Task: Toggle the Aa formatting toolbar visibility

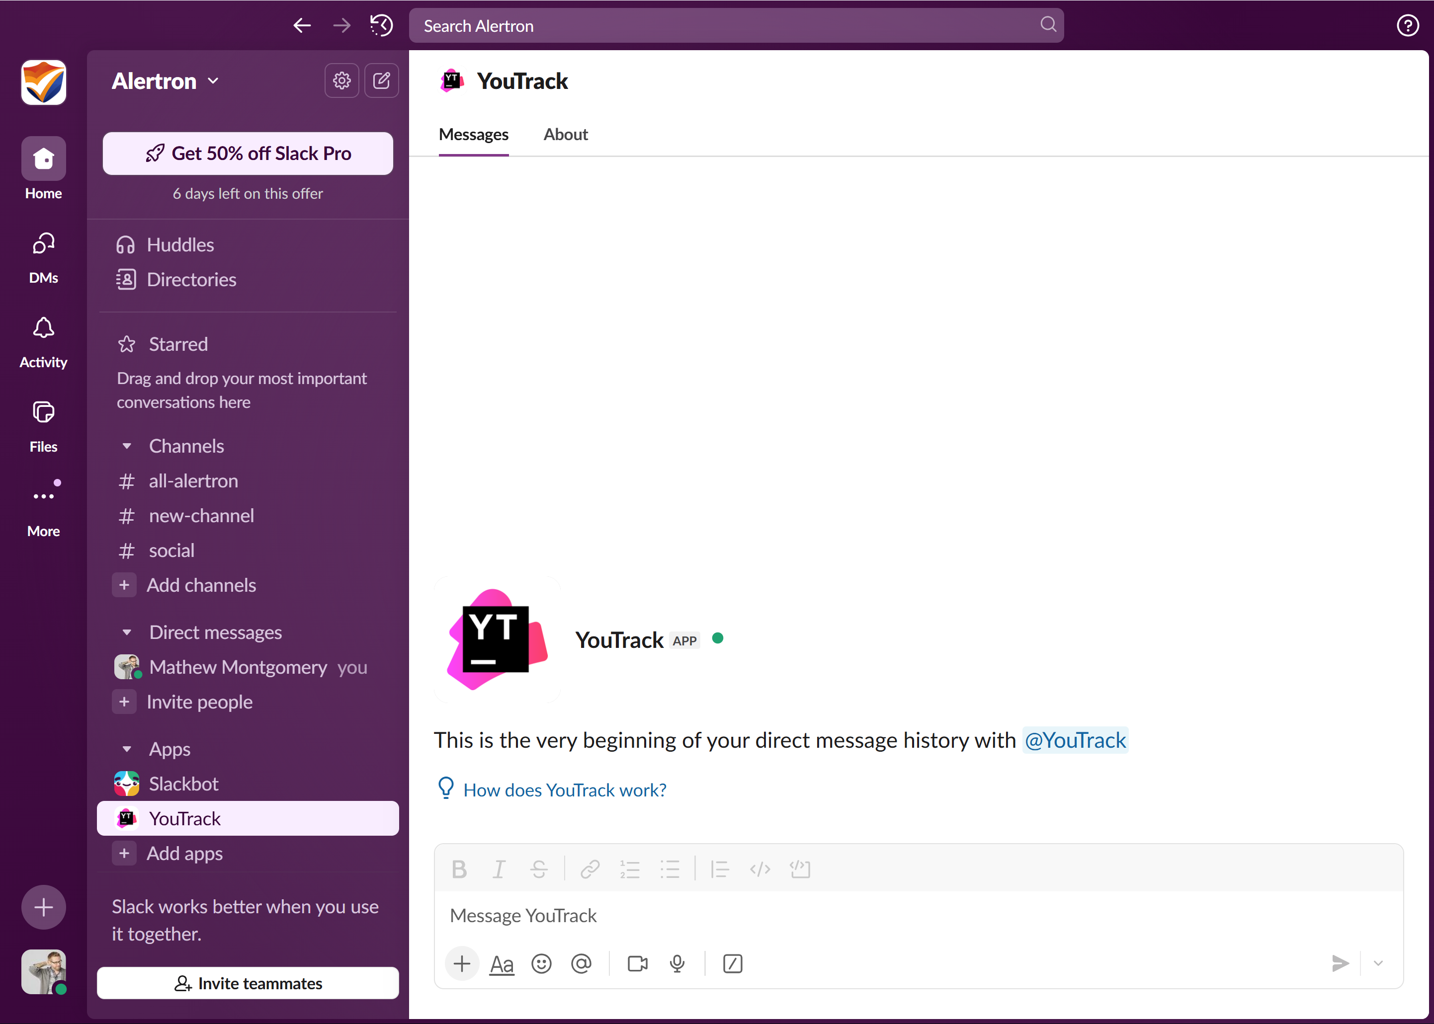Action: pos(502,963)
